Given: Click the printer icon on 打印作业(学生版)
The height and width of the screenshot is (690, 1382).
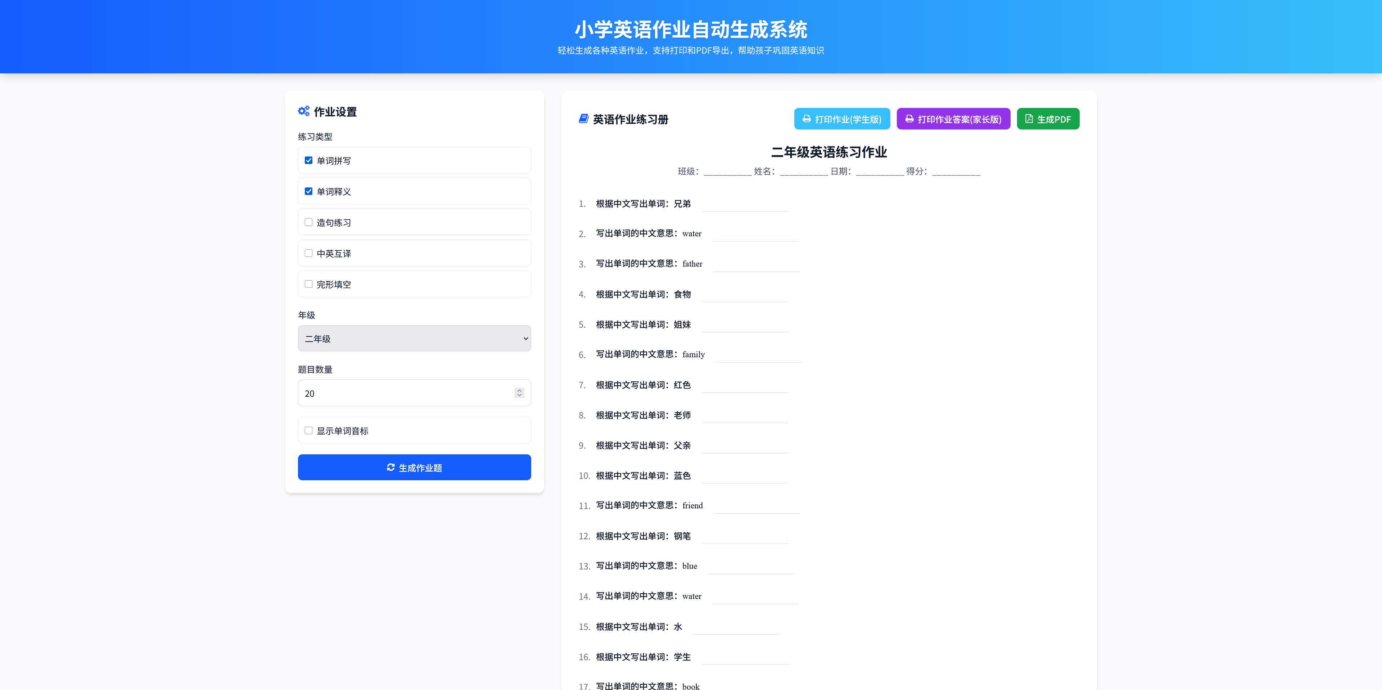Looking at the screenshot, I should (x=806, y=118).
